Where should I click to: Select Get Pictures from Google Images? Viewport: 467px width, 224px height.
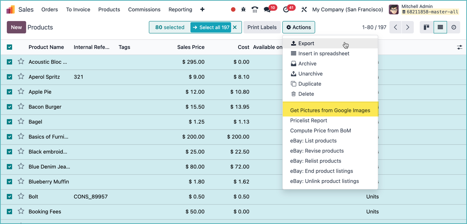click(330, 111)
